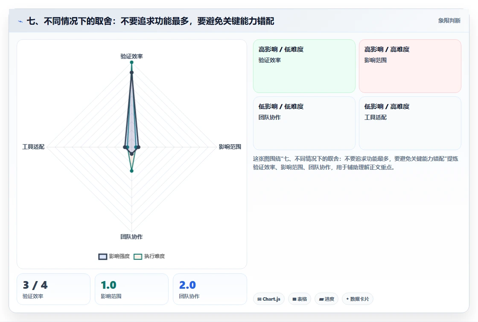Click the 数据卡片 tag
Viewport: 478px width, 322px height.
(358, 299)
